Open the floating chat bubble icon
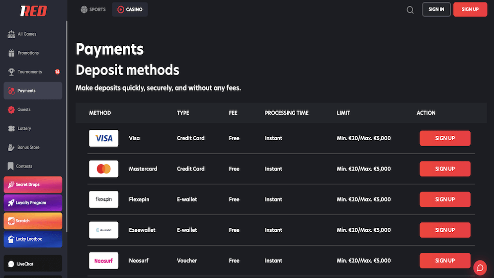 [x=480, y=268]
